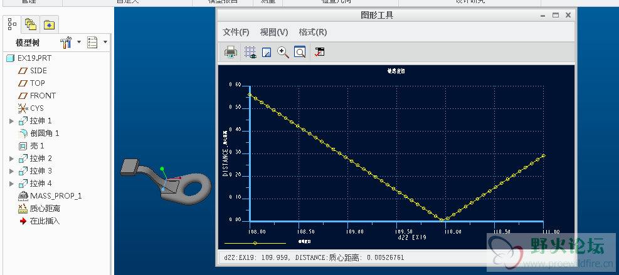
Task: Select the 拉伸 3 extrude feature
Action: (41, 171)
